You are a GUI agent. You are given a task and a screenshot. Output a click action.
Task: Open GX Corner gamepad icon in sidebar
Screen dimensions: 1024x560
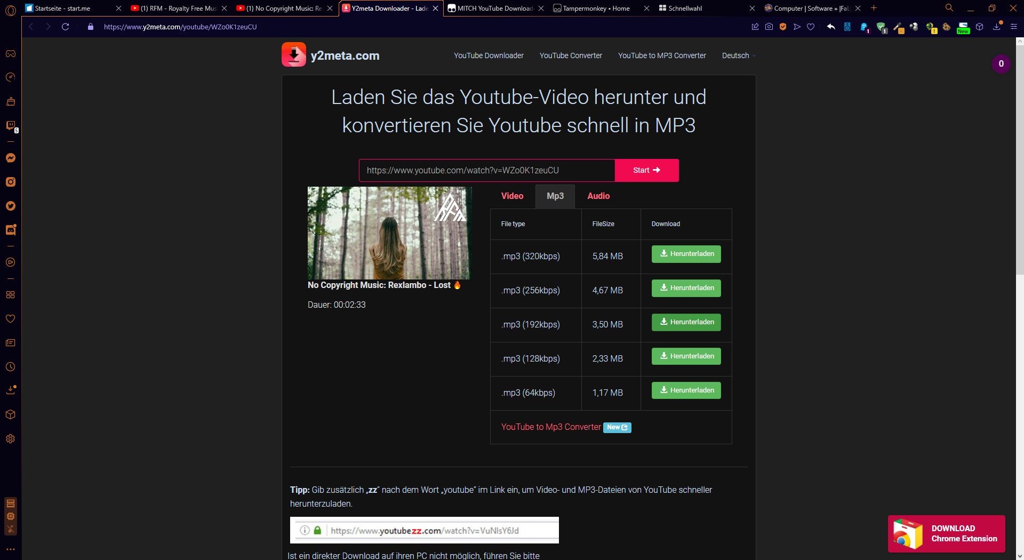click(x=11, y=54)
